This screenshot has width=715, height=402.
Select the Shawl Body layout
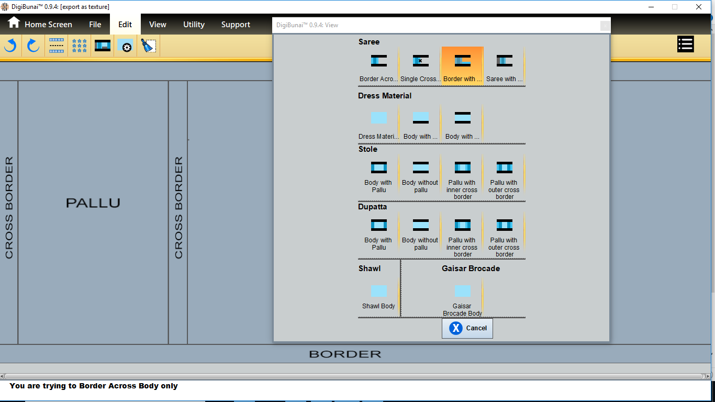point(378,296)
